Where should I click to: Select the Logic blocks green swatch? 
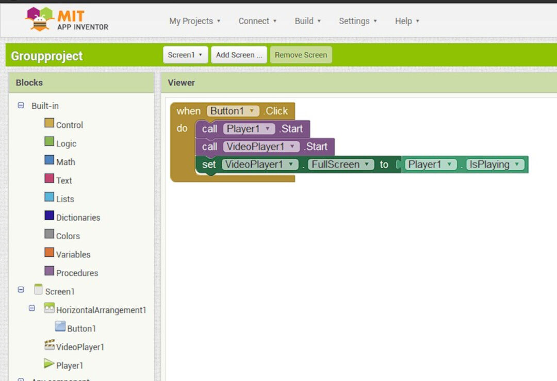[50, 141]
